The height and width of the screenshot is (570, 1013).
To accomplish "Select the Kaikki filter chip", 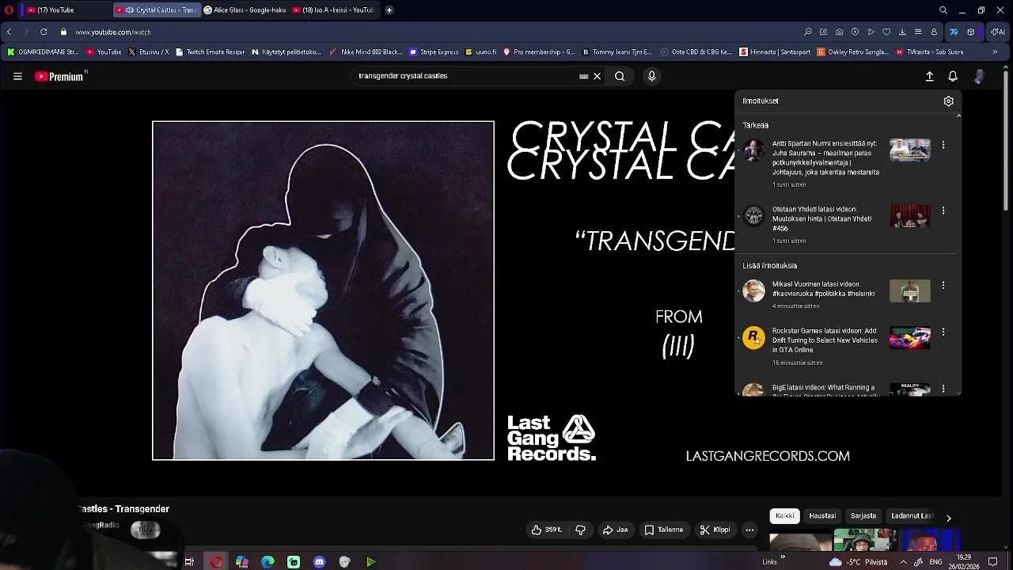I will point(785,516).
